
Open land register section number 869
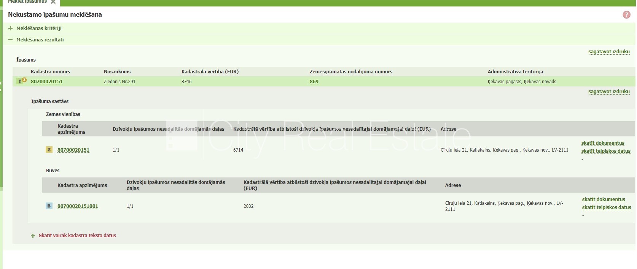[314, 82]
